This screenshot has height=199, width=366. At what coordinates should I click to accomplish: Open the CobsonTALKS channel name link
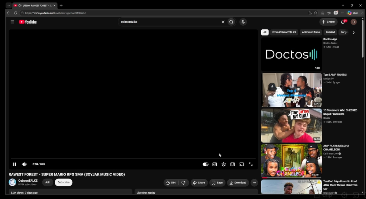click(x=28, y=181)
